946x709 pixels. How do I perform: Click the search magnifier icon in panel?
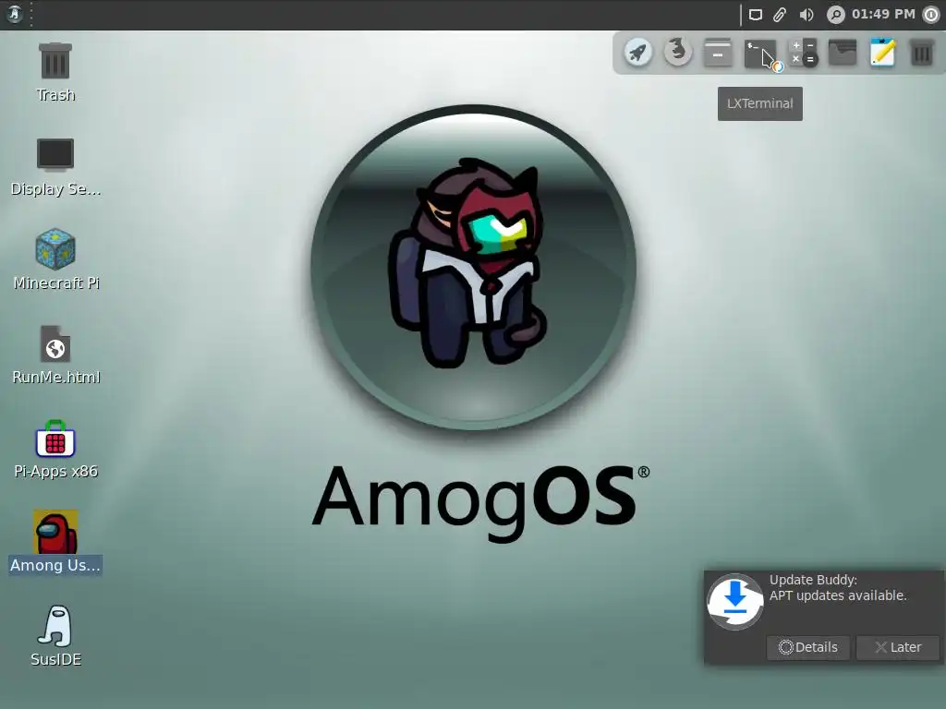click(835, 15)
